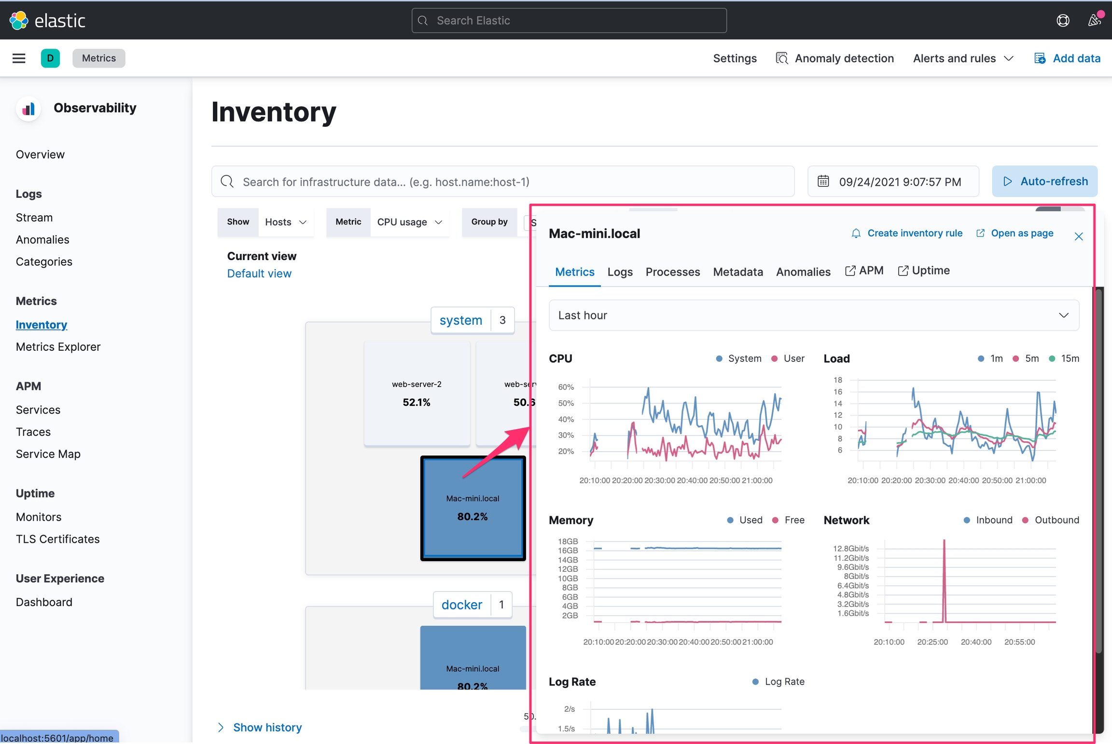Click the flyout vertical scrollbar
Viewport: 1112px width, 744px height.
(x=1099, y=470)
